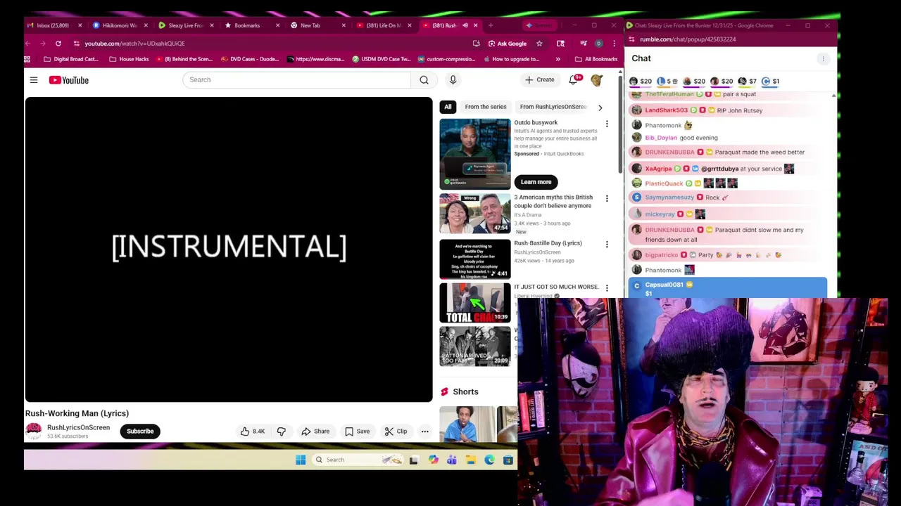The height and width of the screenshot is (506, 901).
Task: Subscribe to RushLyricsOnScreen channel
Action: [x=140, y=432]
